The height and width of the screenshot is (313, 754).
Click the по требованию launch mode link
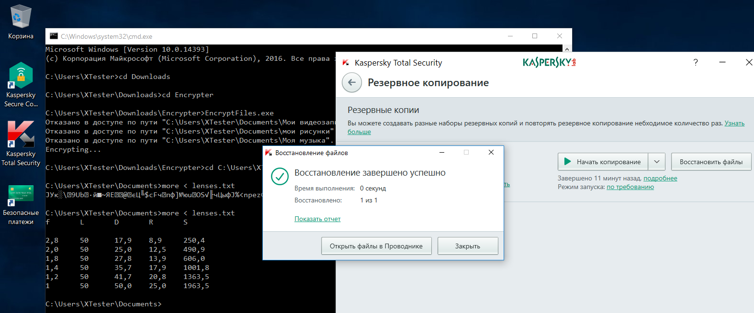(x=630, y=187)
